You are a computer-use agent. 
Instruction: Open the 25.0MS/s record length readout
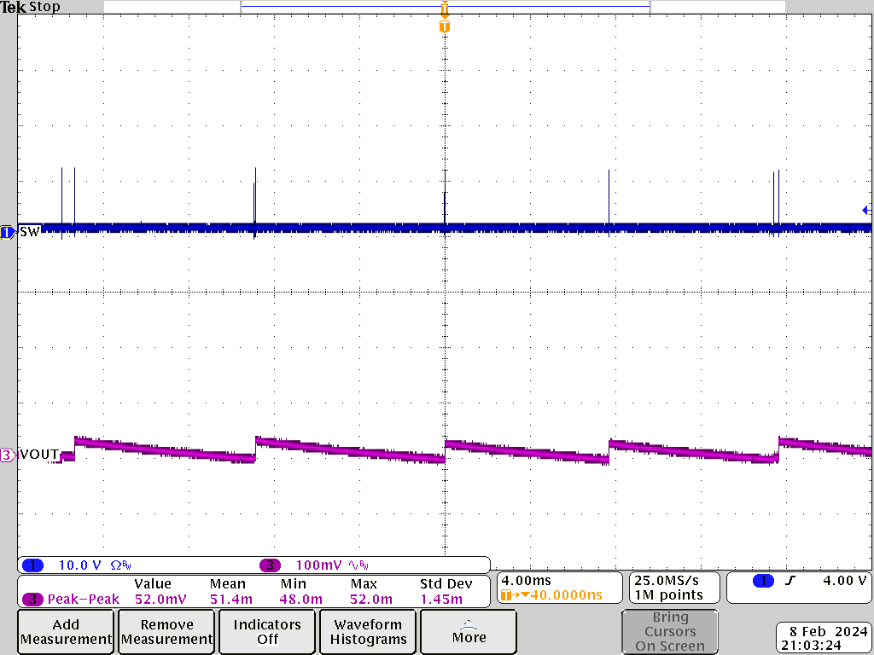[x=673, y=587]
